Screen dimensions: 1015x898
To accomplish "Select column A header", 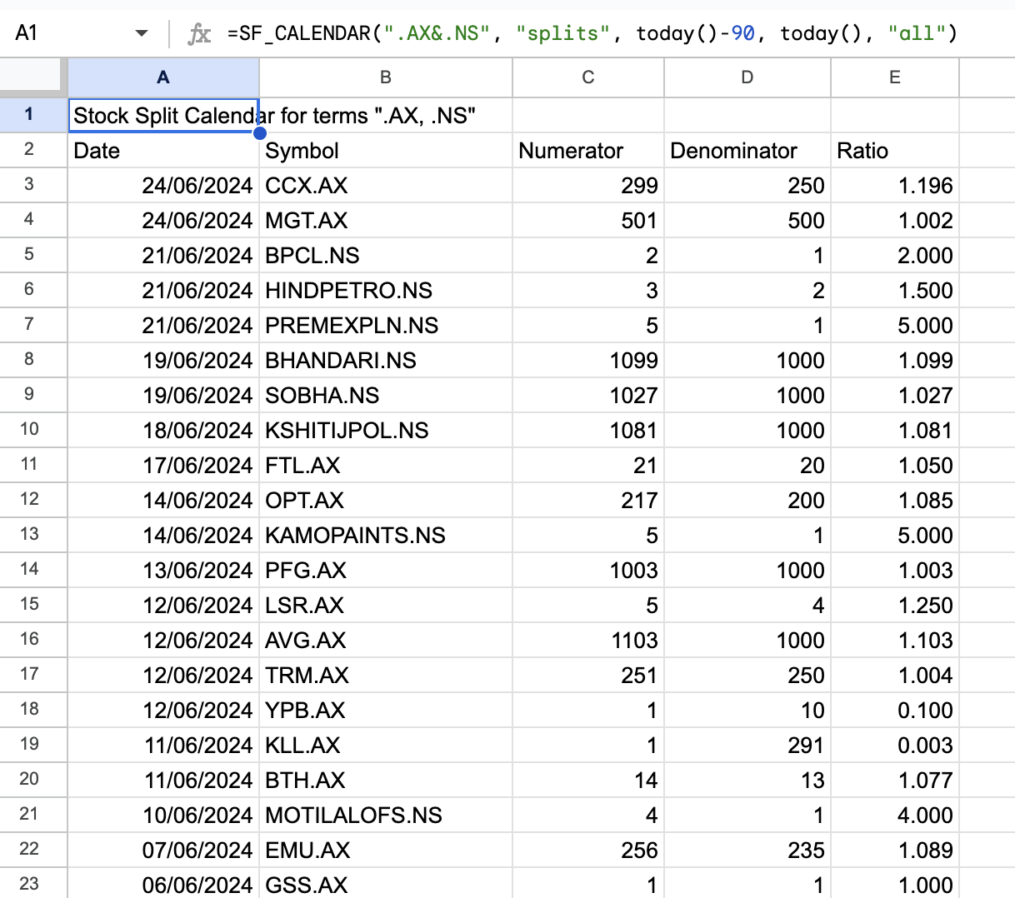I will tap(163, 77).
